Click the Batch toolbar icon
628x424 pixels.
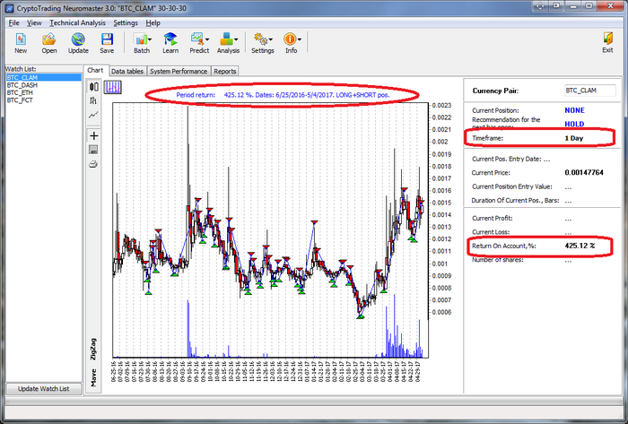140,39
